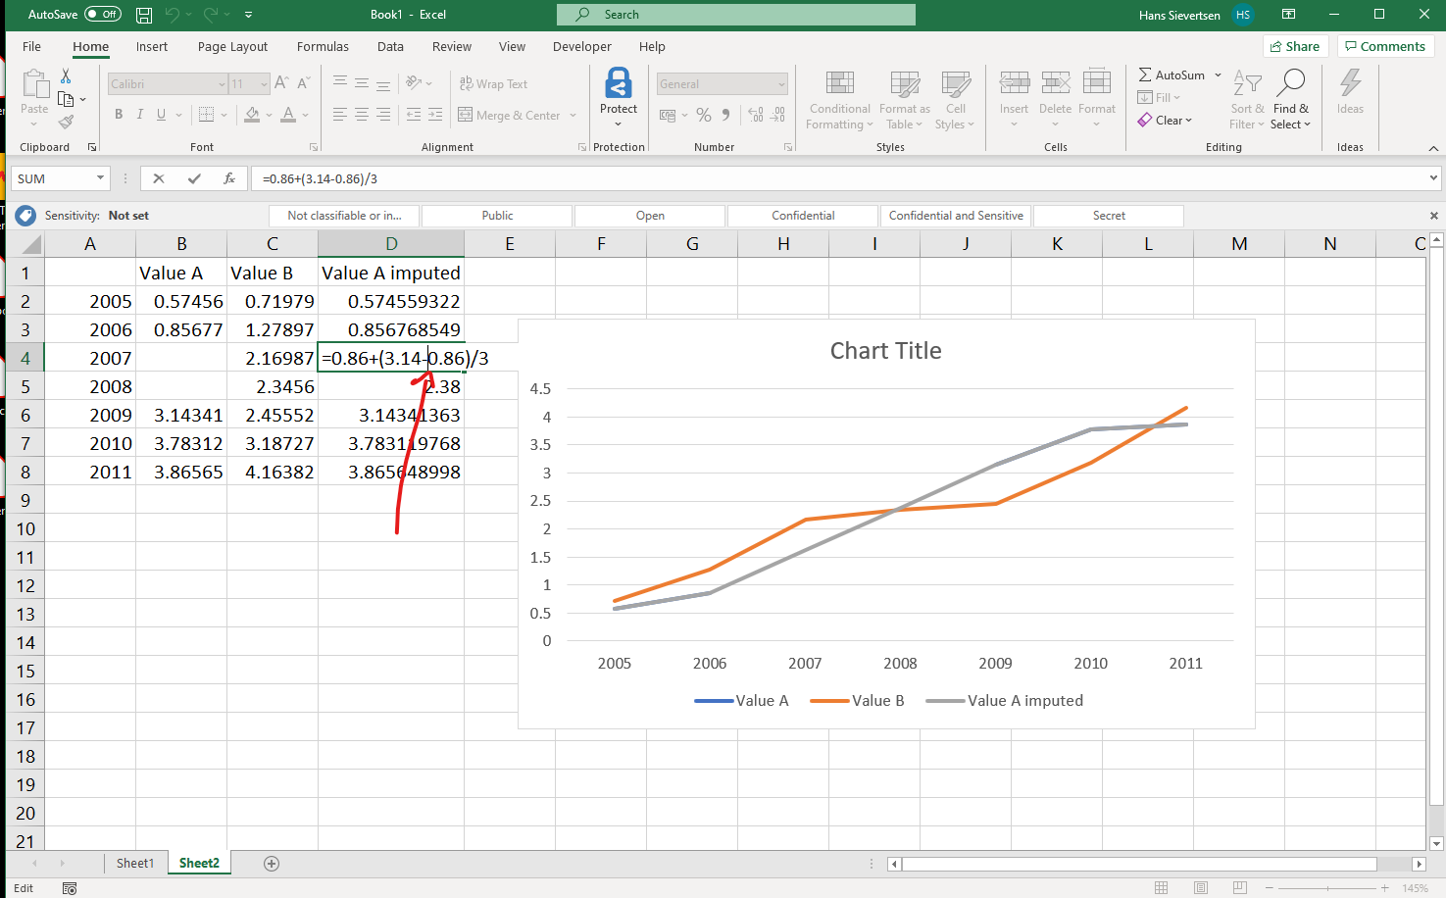This screenshot has height=898, width=1446.
Task: Switch to the Developer tab
Action: click(x=581, y=46)
